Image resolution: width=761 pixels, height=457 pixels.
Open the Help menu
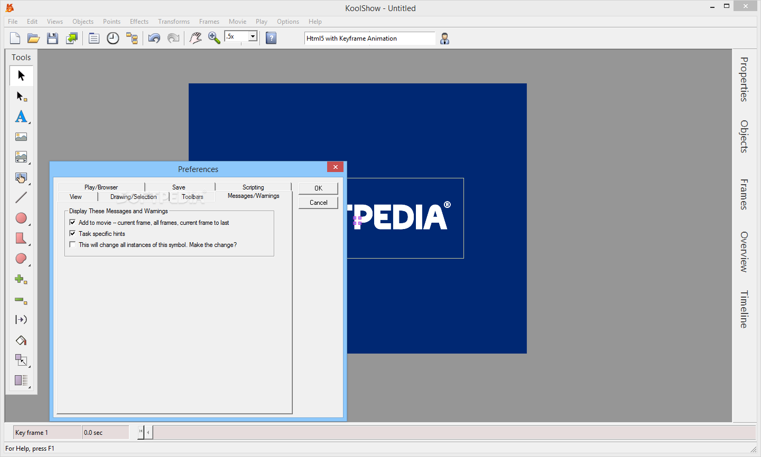point(315,22)
